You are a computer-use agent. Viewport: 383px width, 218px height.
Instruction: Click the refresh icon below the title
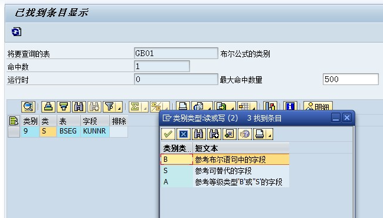pos(17,31)
